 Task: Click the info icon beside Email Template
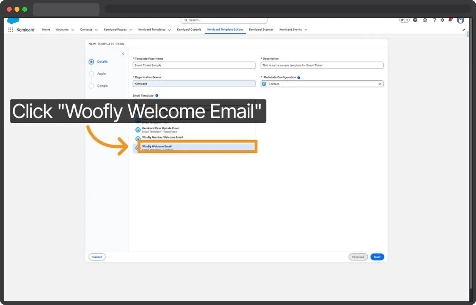(157, 96)
